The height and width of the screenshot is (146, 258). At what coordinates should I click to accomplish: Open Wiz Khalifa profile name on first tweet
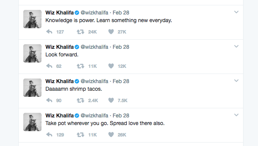(60, 13)
